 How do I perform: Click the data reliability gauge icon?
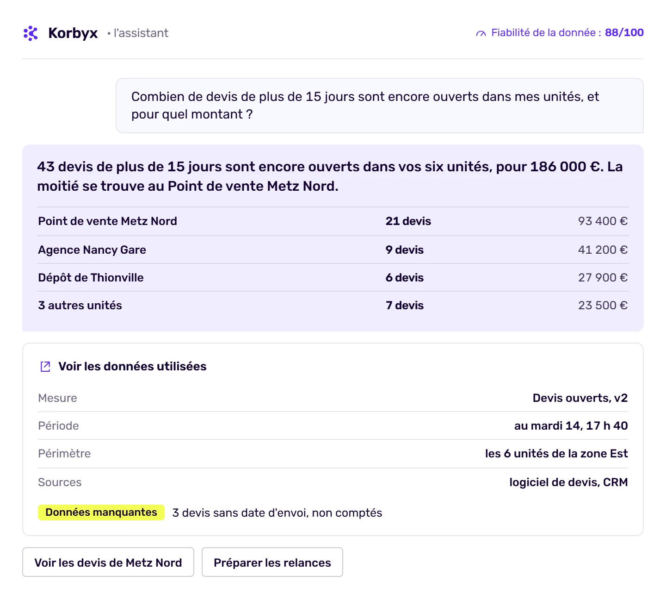pos(481,33)
